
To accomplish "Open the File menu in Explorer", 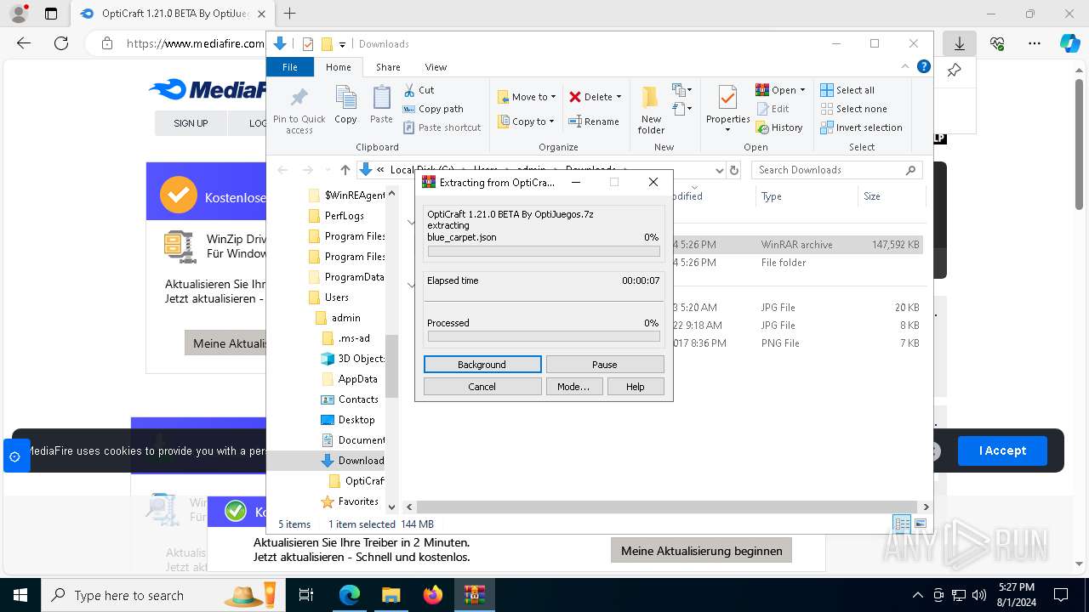I will [x=290, y=67].
